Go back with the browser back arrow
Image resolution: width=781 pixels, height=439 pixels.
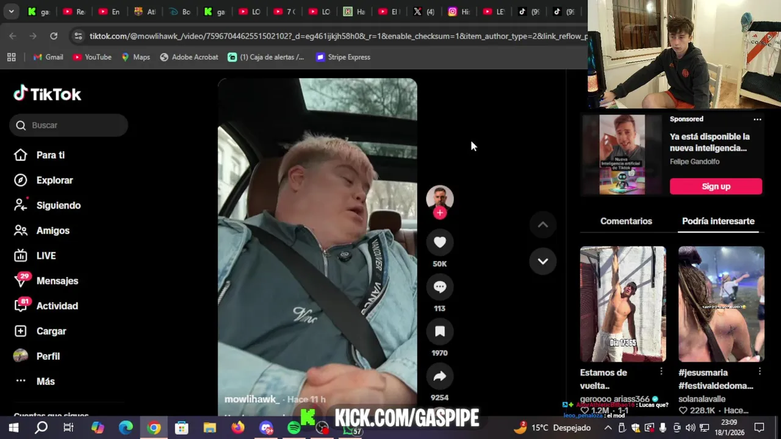(13, 36)
